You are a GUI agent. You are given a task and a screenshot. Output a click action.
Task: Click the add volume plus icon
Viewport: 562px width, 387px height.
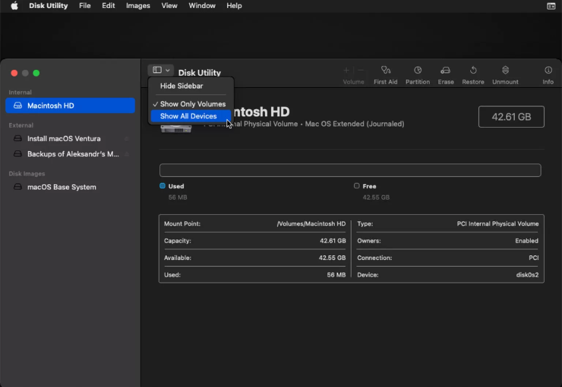[x=346, y=70]
